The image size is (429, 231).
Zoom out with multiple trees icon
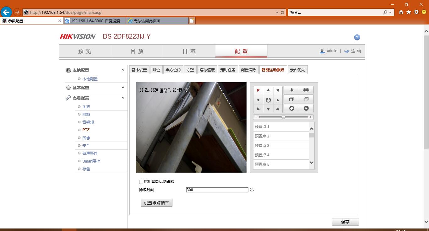(306, 90)
